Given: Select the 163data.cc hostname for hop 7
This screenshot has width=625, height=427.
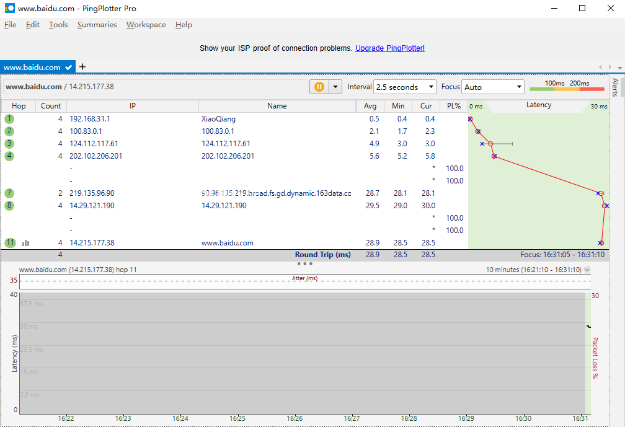Looking at the screenshot, I should pyautogui.click(x=277, y=193).
